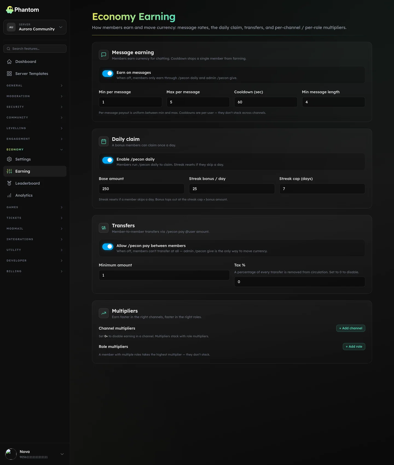Click the Phantom ghost logo icon
This screenshot has width=394, height=465.
click(x=10, y=10)
